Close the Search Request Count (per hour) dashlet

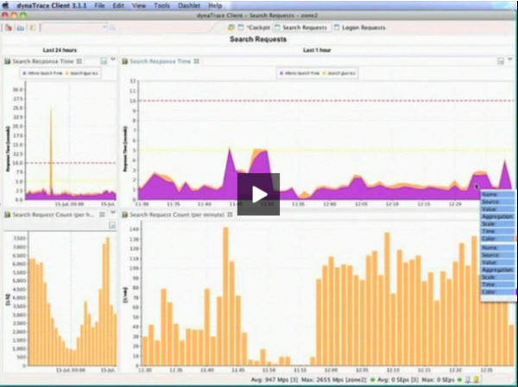[x=103, y=215]
